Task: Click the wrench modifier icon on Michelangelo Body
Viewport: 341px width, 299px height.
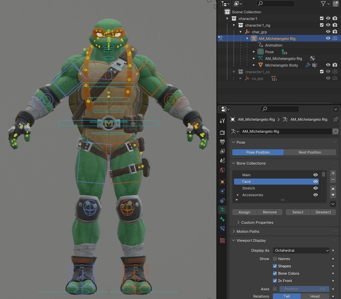Action: tap(308, 65)
